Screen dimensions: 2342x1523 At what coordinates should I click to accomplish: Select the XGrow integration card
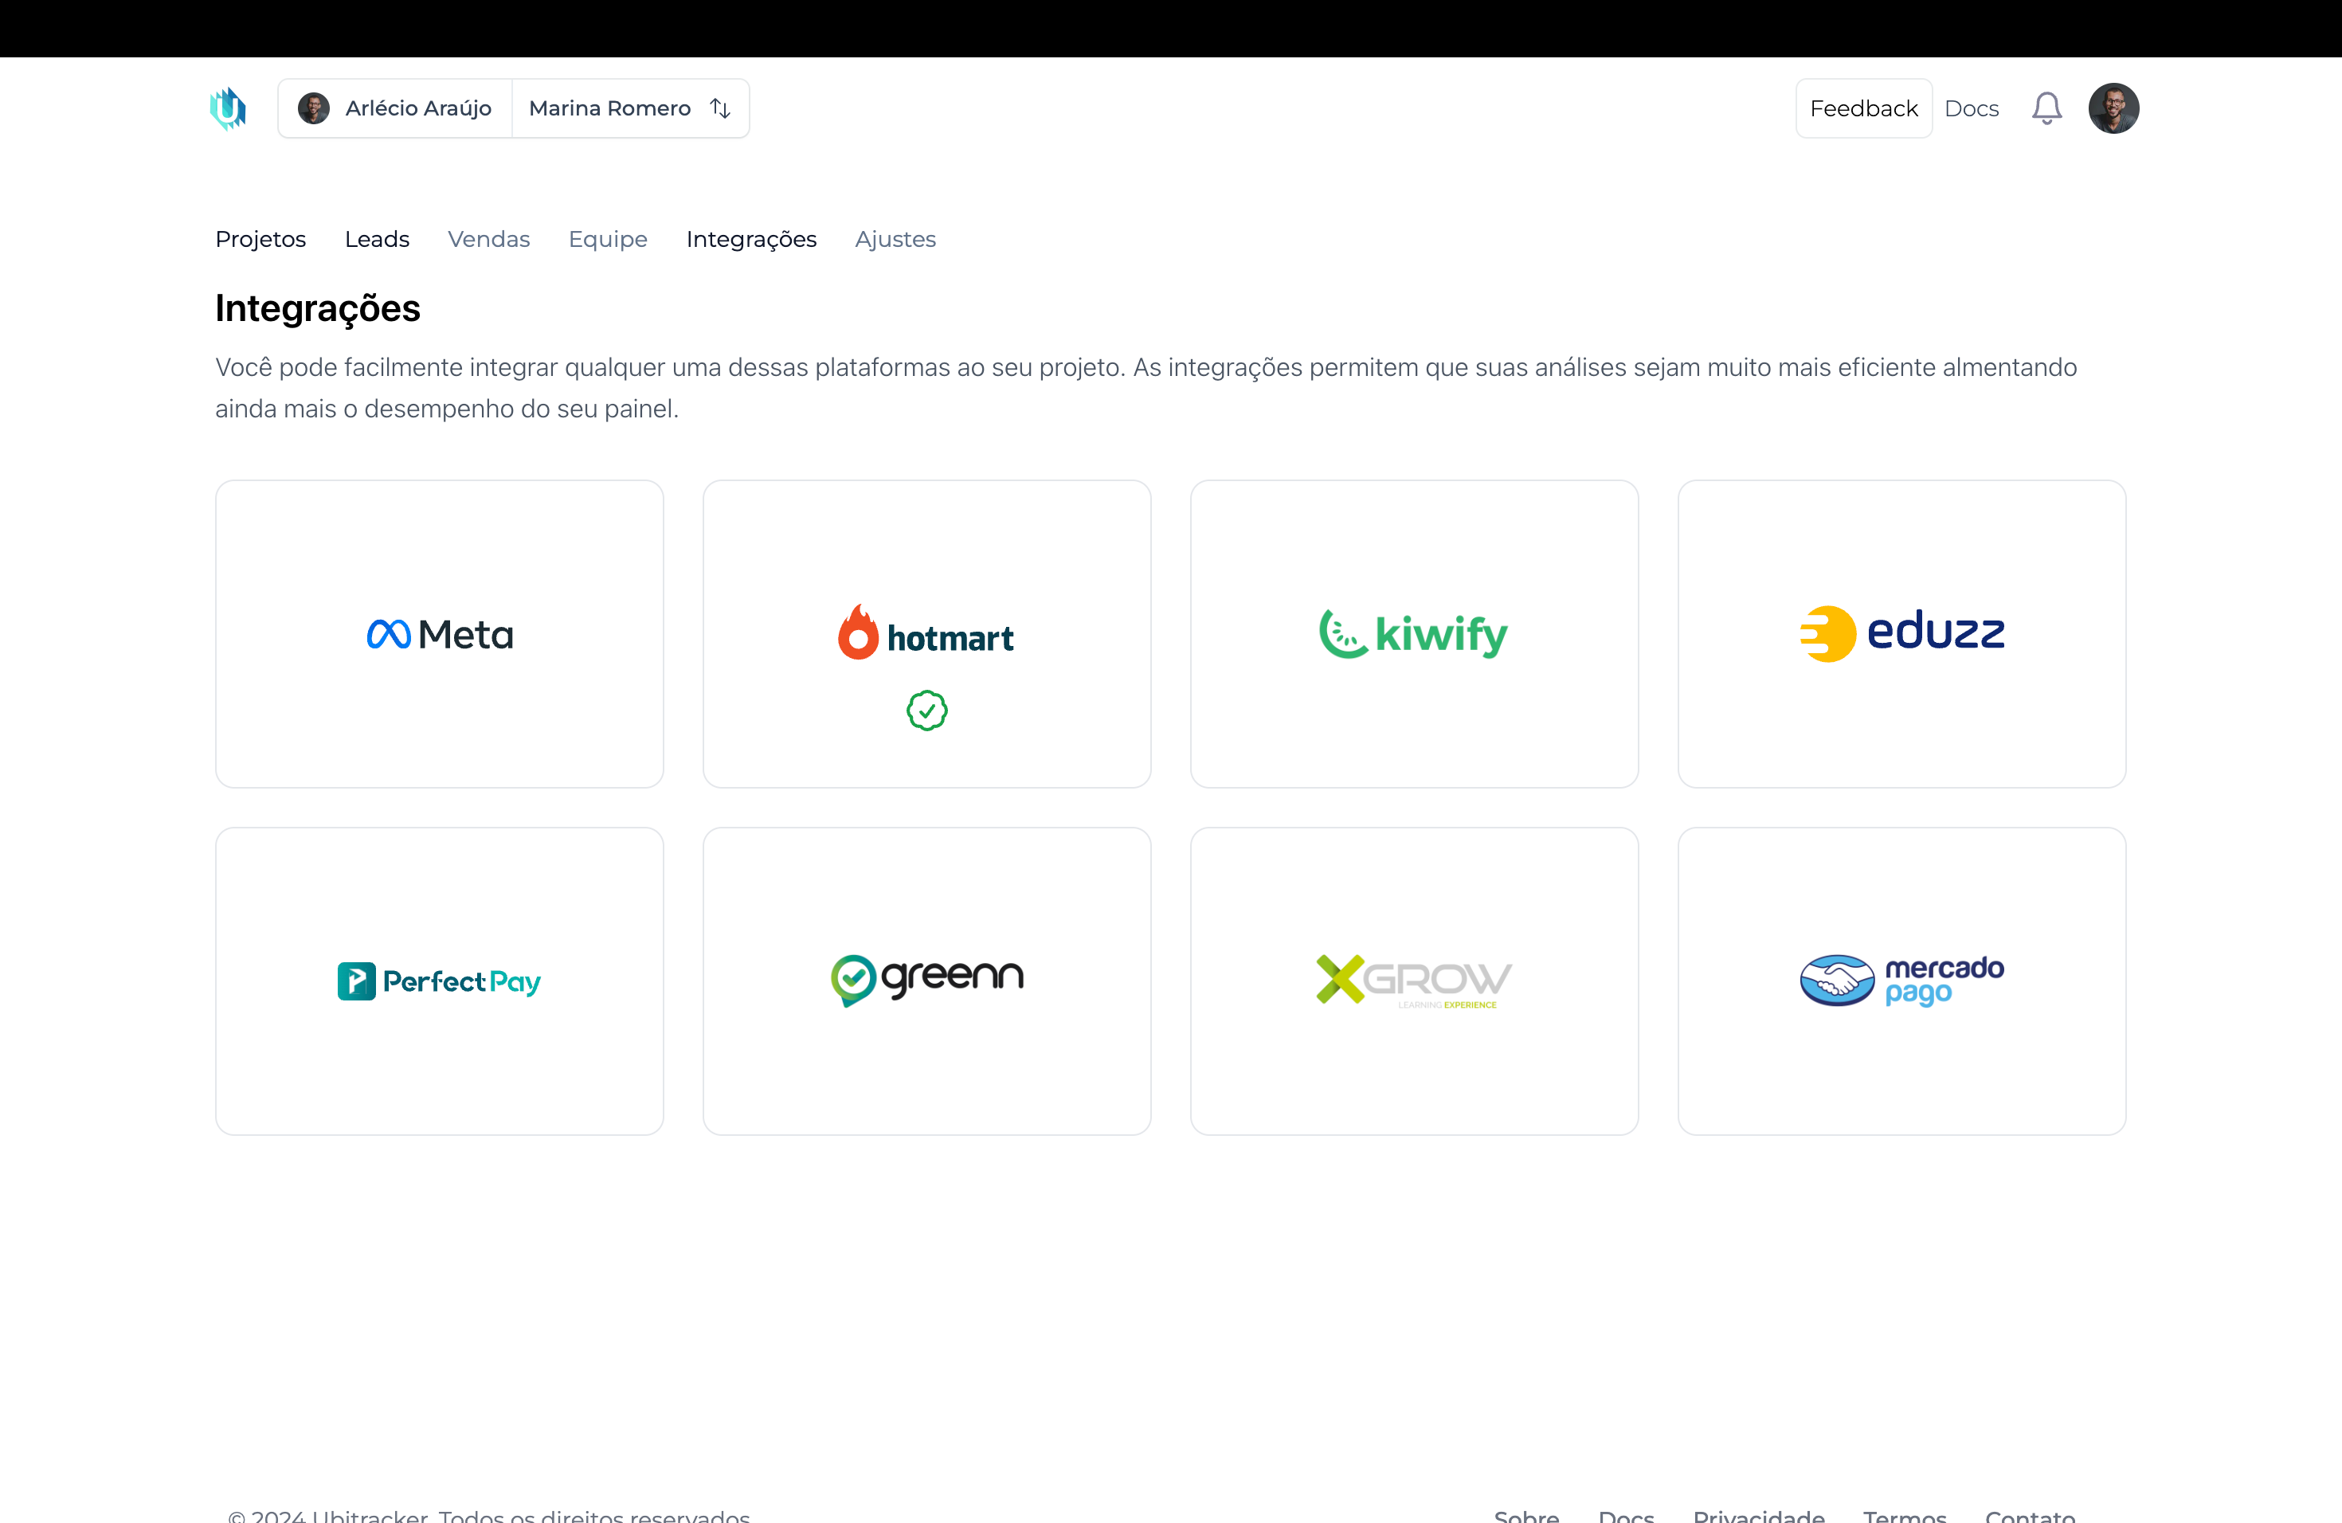[x=1414, y=981]
